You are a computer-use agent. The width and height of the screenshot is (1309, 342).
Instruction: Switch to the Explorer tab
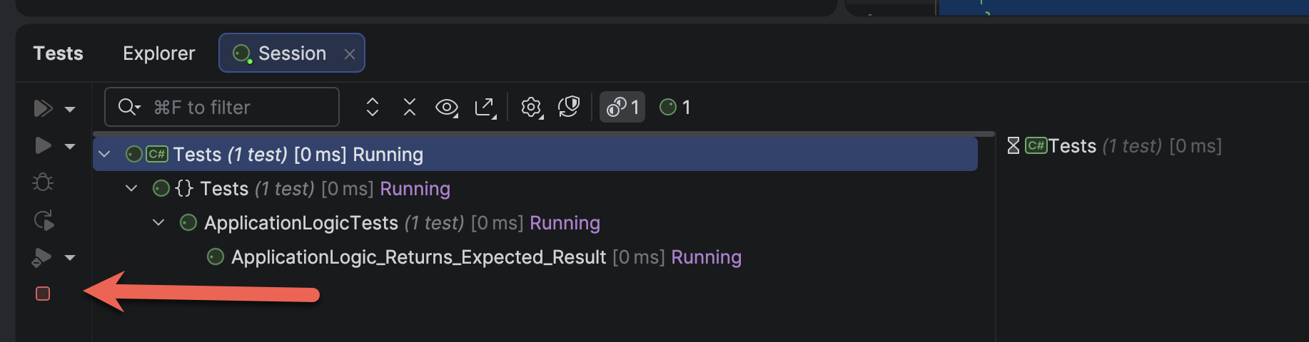(158, 53)
